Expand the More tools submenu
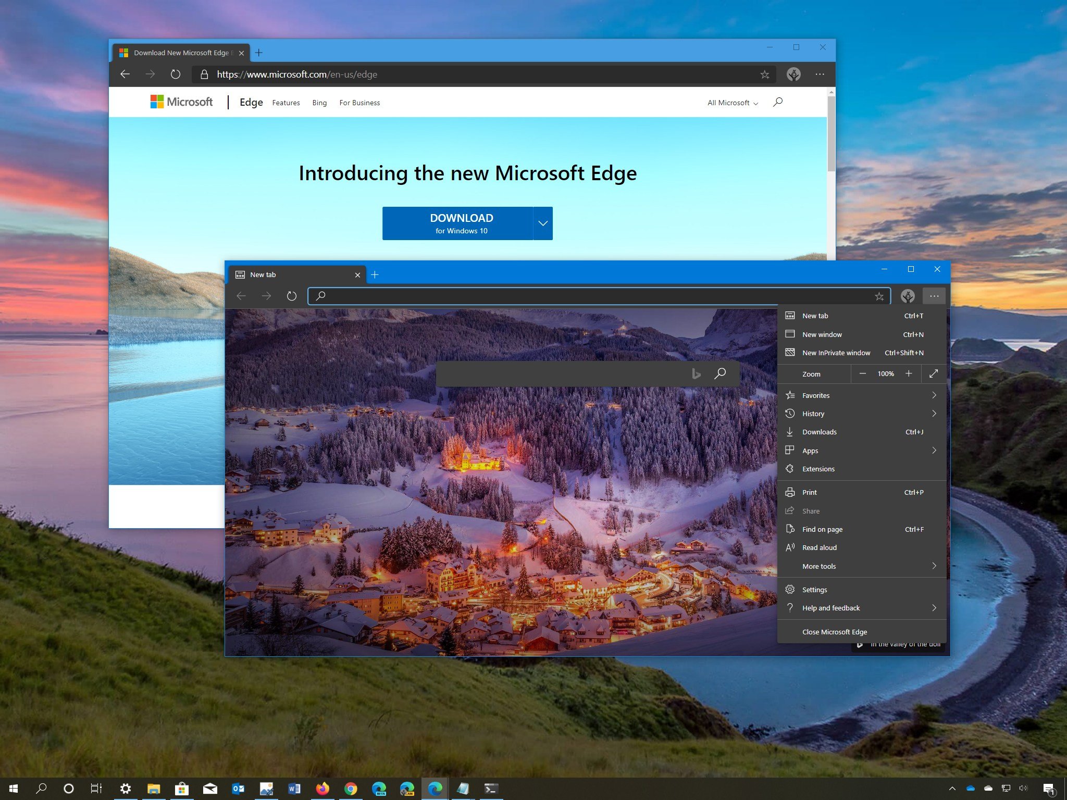1067x800 pixels. 861,566
